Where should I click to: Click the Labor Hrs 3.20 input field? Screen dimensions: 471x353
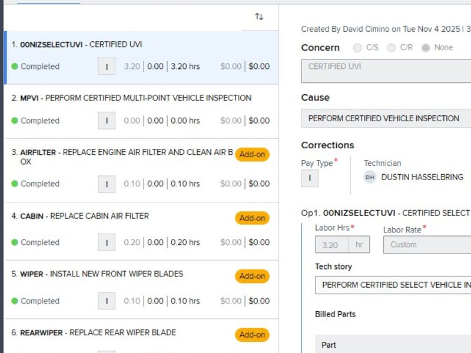point(333,245)
